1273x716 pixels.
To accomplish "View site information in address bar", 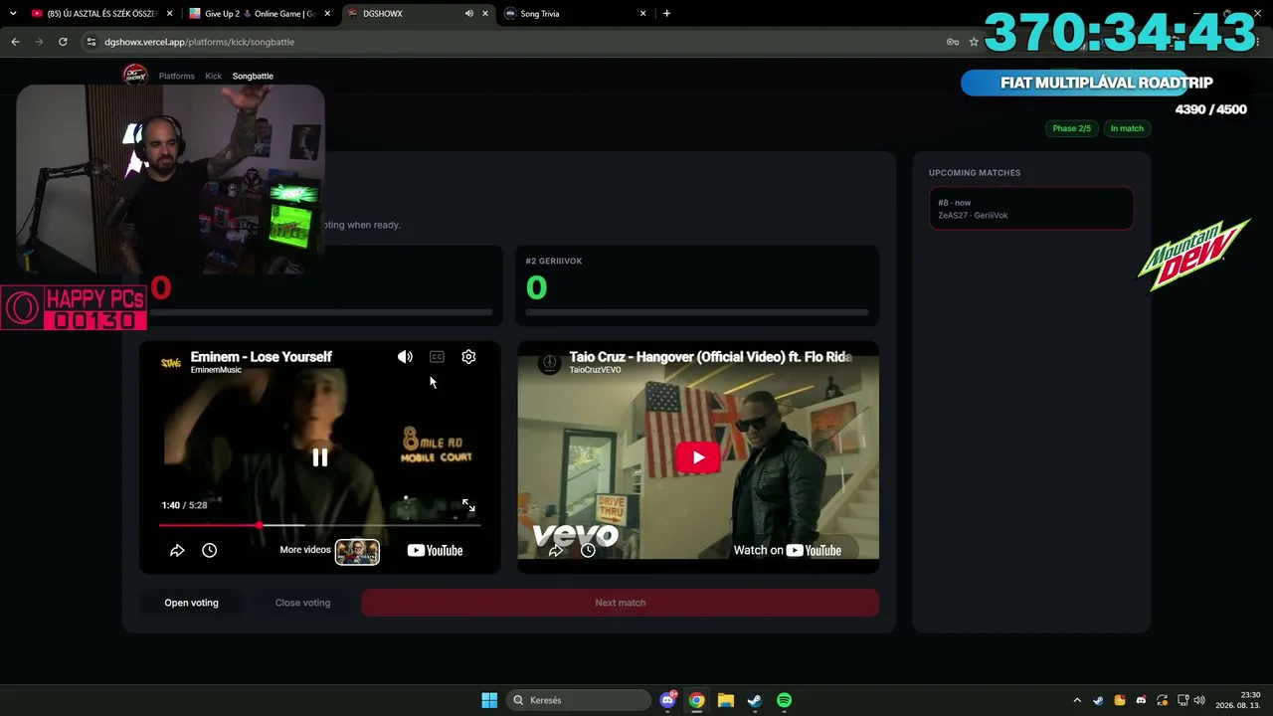I will pos(91,42).
